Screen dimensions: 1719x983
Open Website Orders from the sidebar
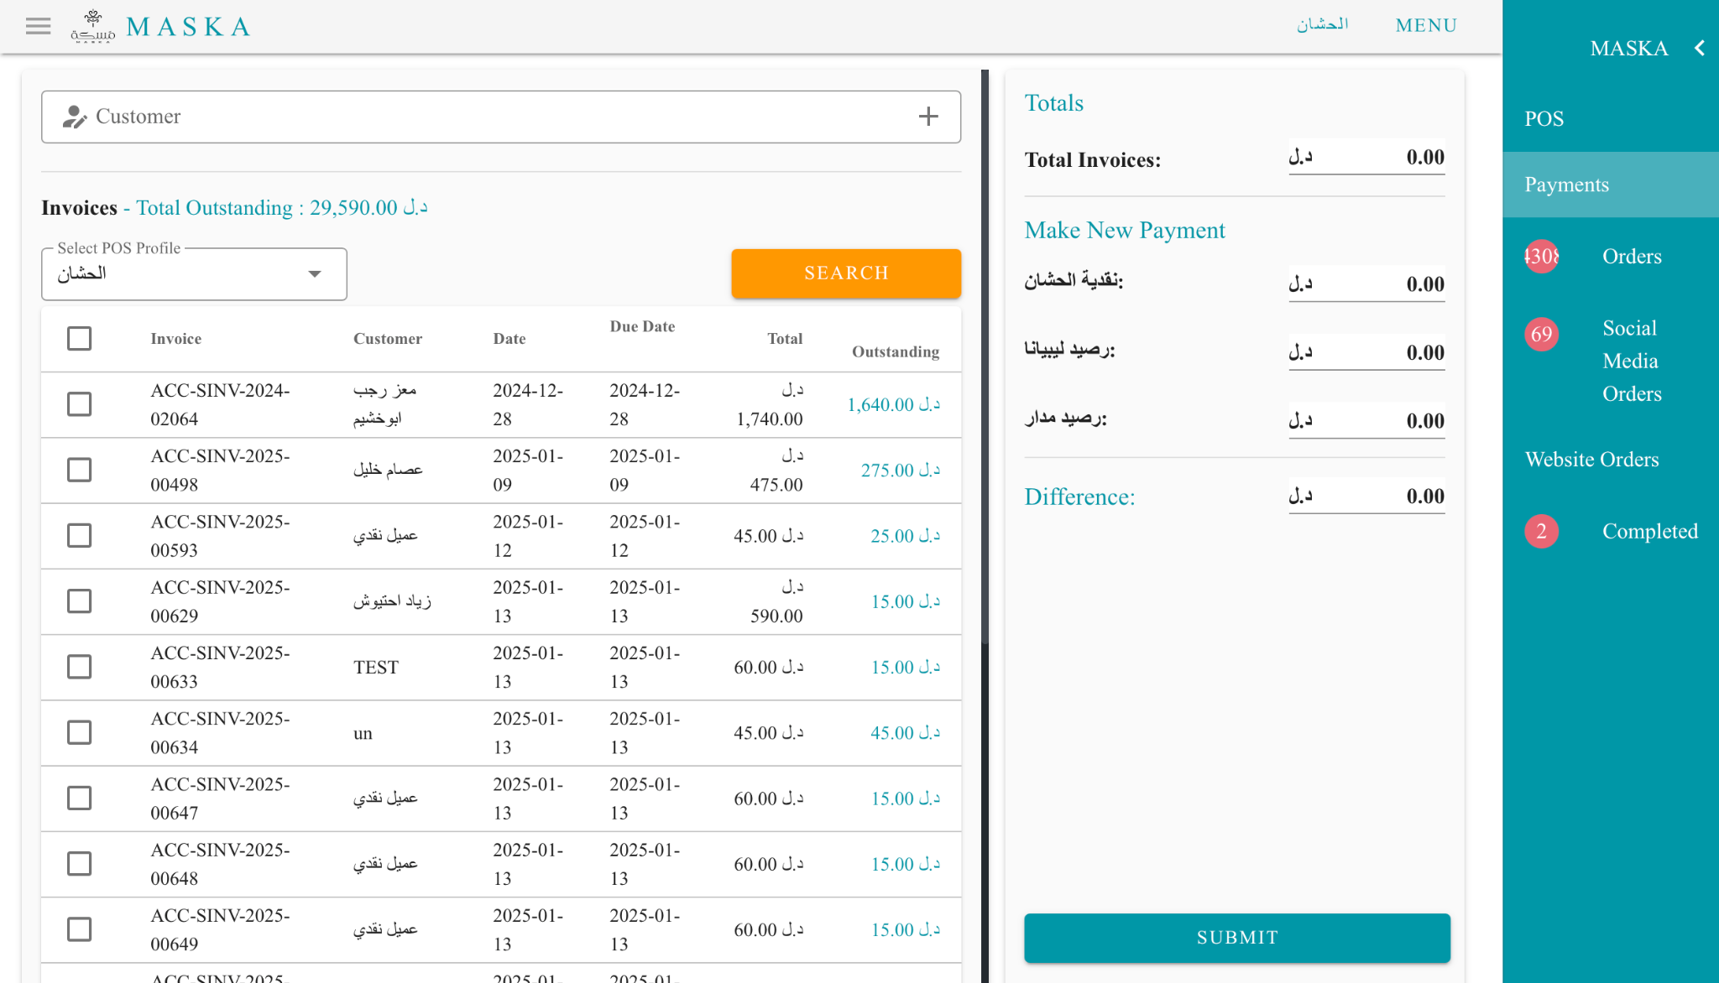pos(1591,460)
